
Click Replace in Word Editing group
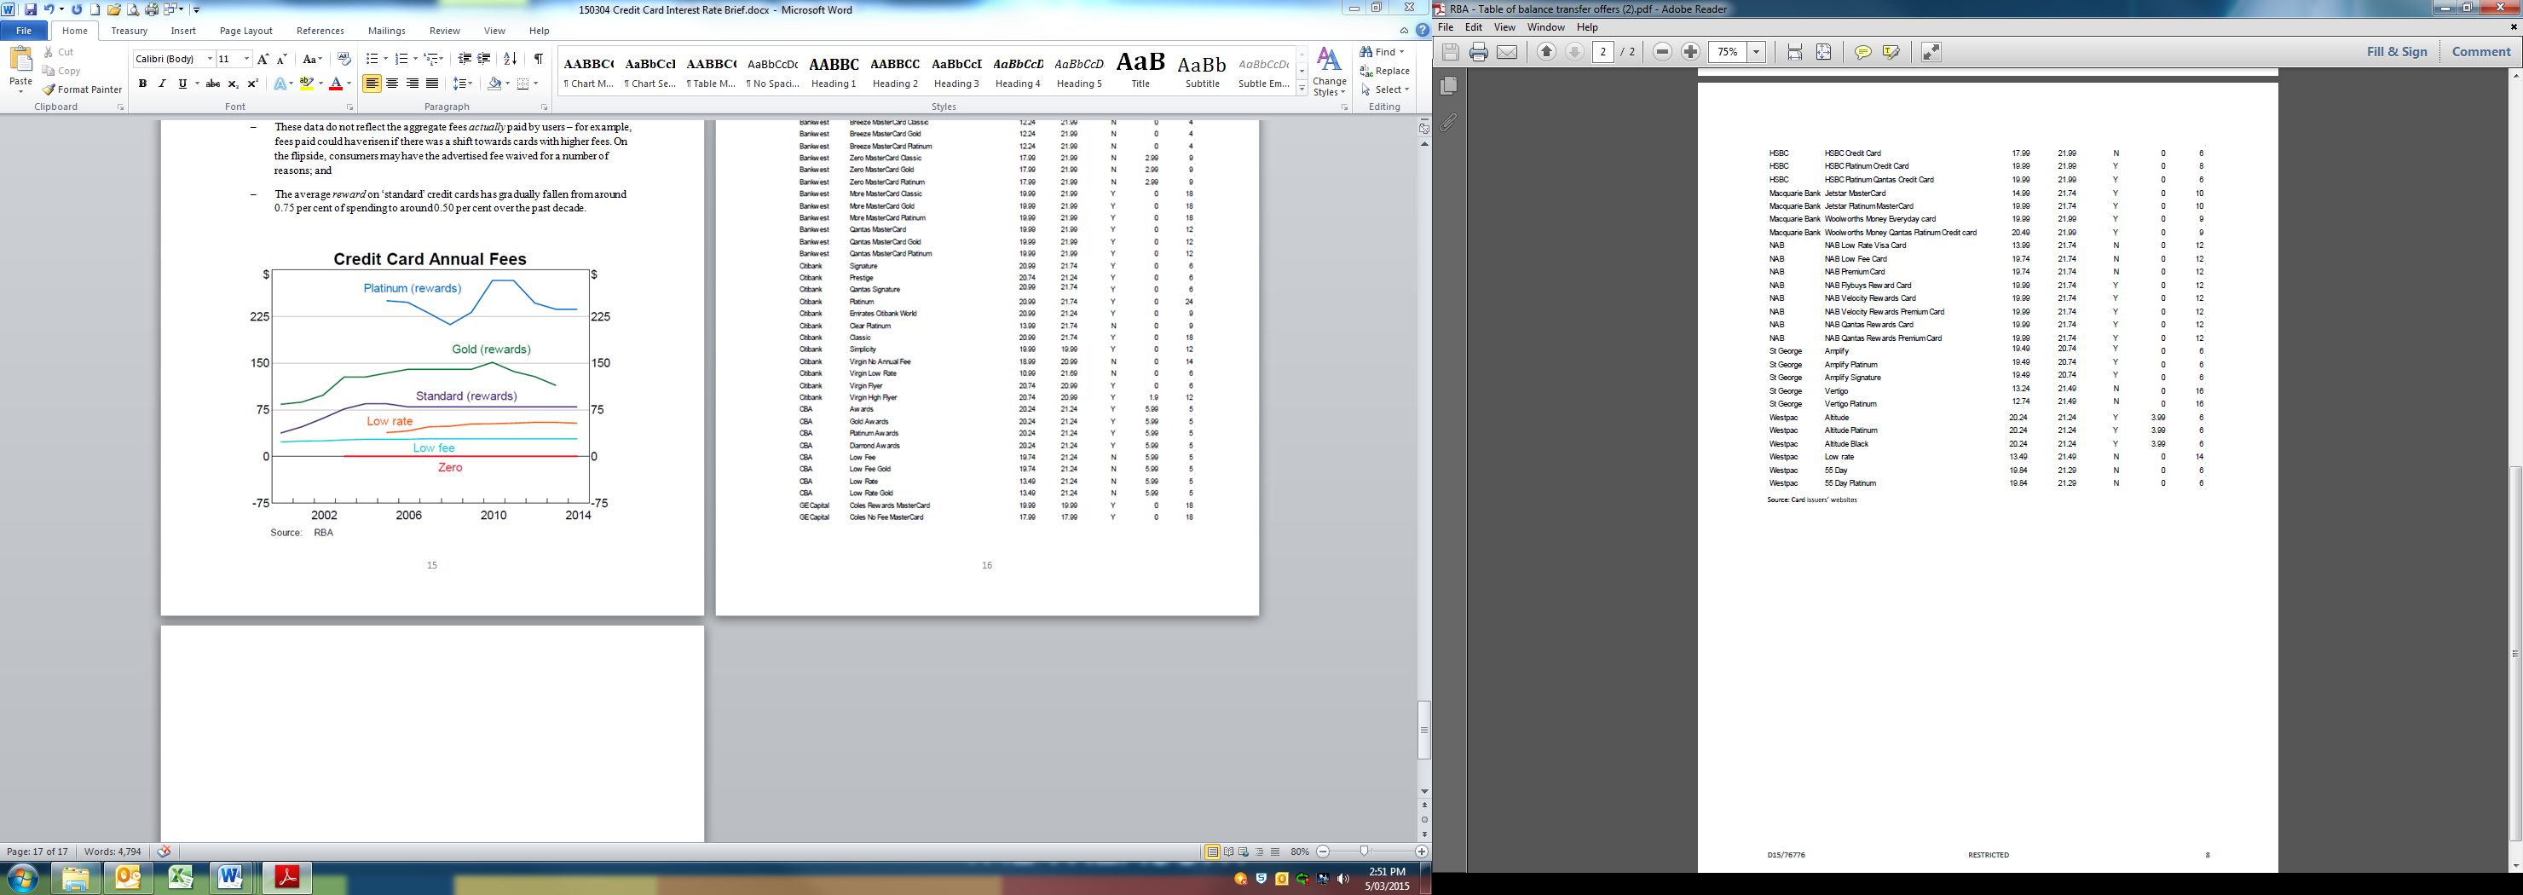point(1385,71)
